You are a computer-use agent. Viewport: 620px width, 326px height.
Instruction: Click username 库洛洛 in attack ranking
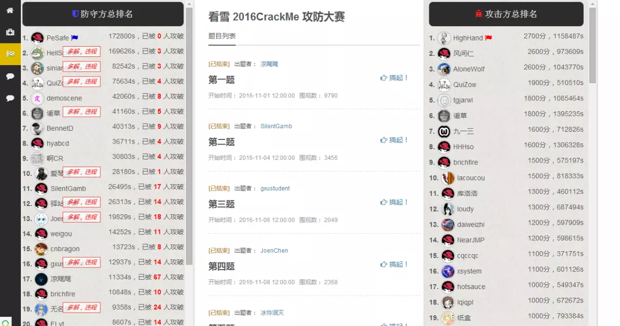click(467, 193)
